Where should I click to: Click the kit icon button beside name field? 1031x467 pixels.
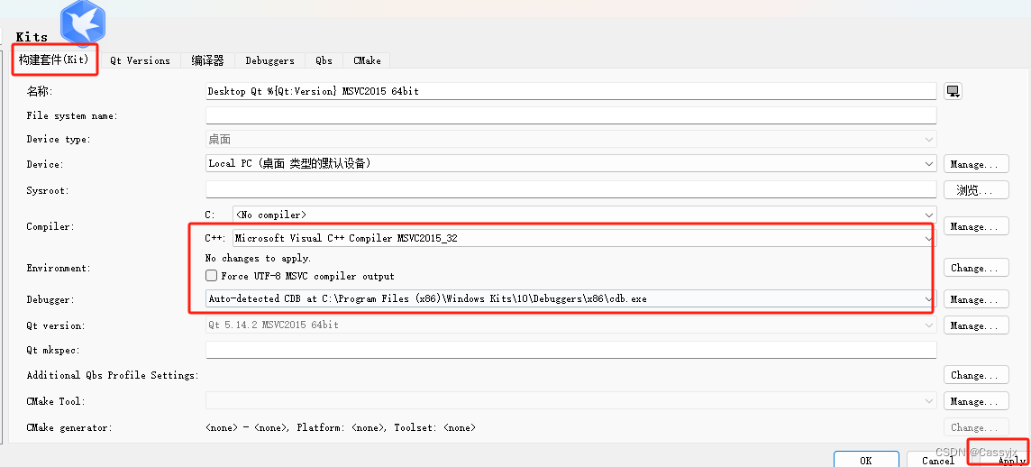953,91
